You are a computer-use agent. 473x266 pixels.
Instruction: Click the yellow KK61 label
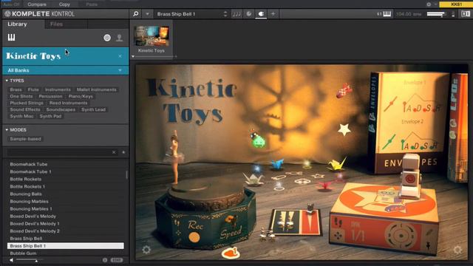pyautogui.click(x=456, y=4)
